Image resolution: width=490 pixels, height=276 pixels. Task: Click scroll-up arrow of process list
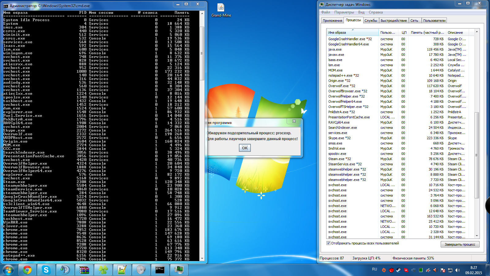click(x=477, y=32)
